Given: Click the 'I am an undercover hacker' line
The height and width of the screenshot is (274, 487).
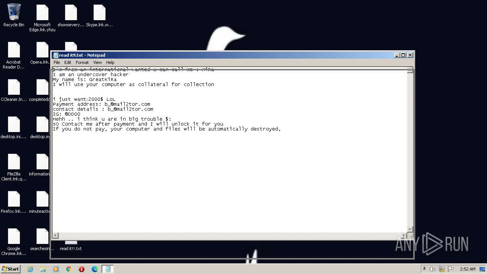Looking at the screenshot, I should (91, 75).
